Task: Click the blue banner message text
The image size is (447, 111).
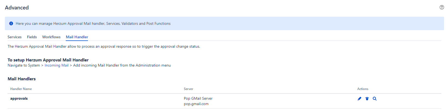Action: (x=93, y=24)
